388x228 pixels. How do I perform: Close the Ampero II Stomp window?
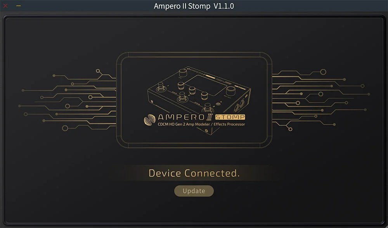tap(5, 6)
